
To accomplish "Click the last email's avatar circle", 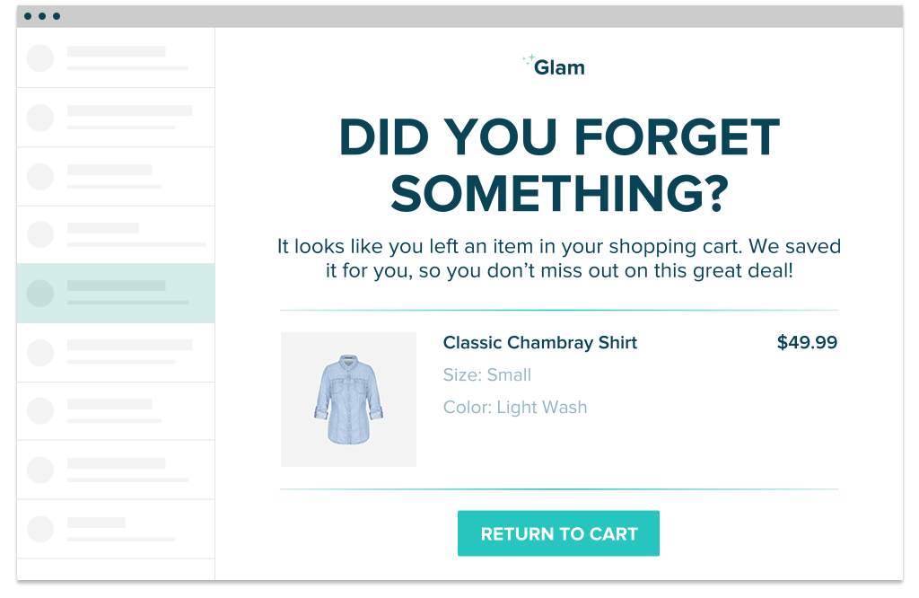I will point(40,529).
